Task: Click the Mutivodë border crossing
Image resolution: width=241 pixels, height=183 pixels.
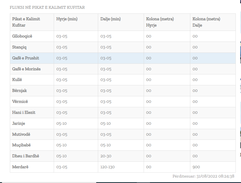Action: pos(21,134)
